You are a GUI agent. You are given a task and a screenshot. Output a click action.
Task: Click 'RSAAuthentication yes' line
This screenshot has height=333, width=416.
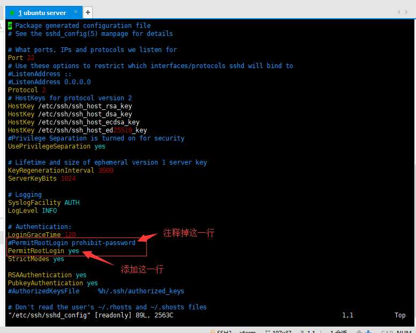[x=47, y=275]
